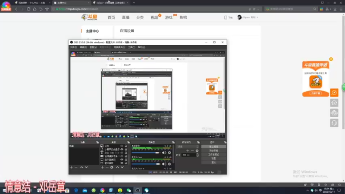Toggle visibility of 文本 (GDI+) 2 source
This screenshot has width=345, height=194.
pos(122,153)
